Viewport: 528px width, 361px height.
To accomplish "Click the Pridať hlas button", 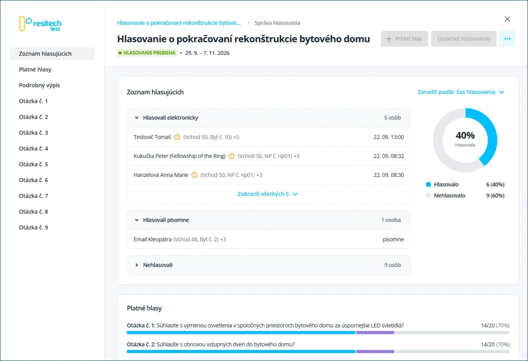I will pyautogui.click(x=404, y=39).
